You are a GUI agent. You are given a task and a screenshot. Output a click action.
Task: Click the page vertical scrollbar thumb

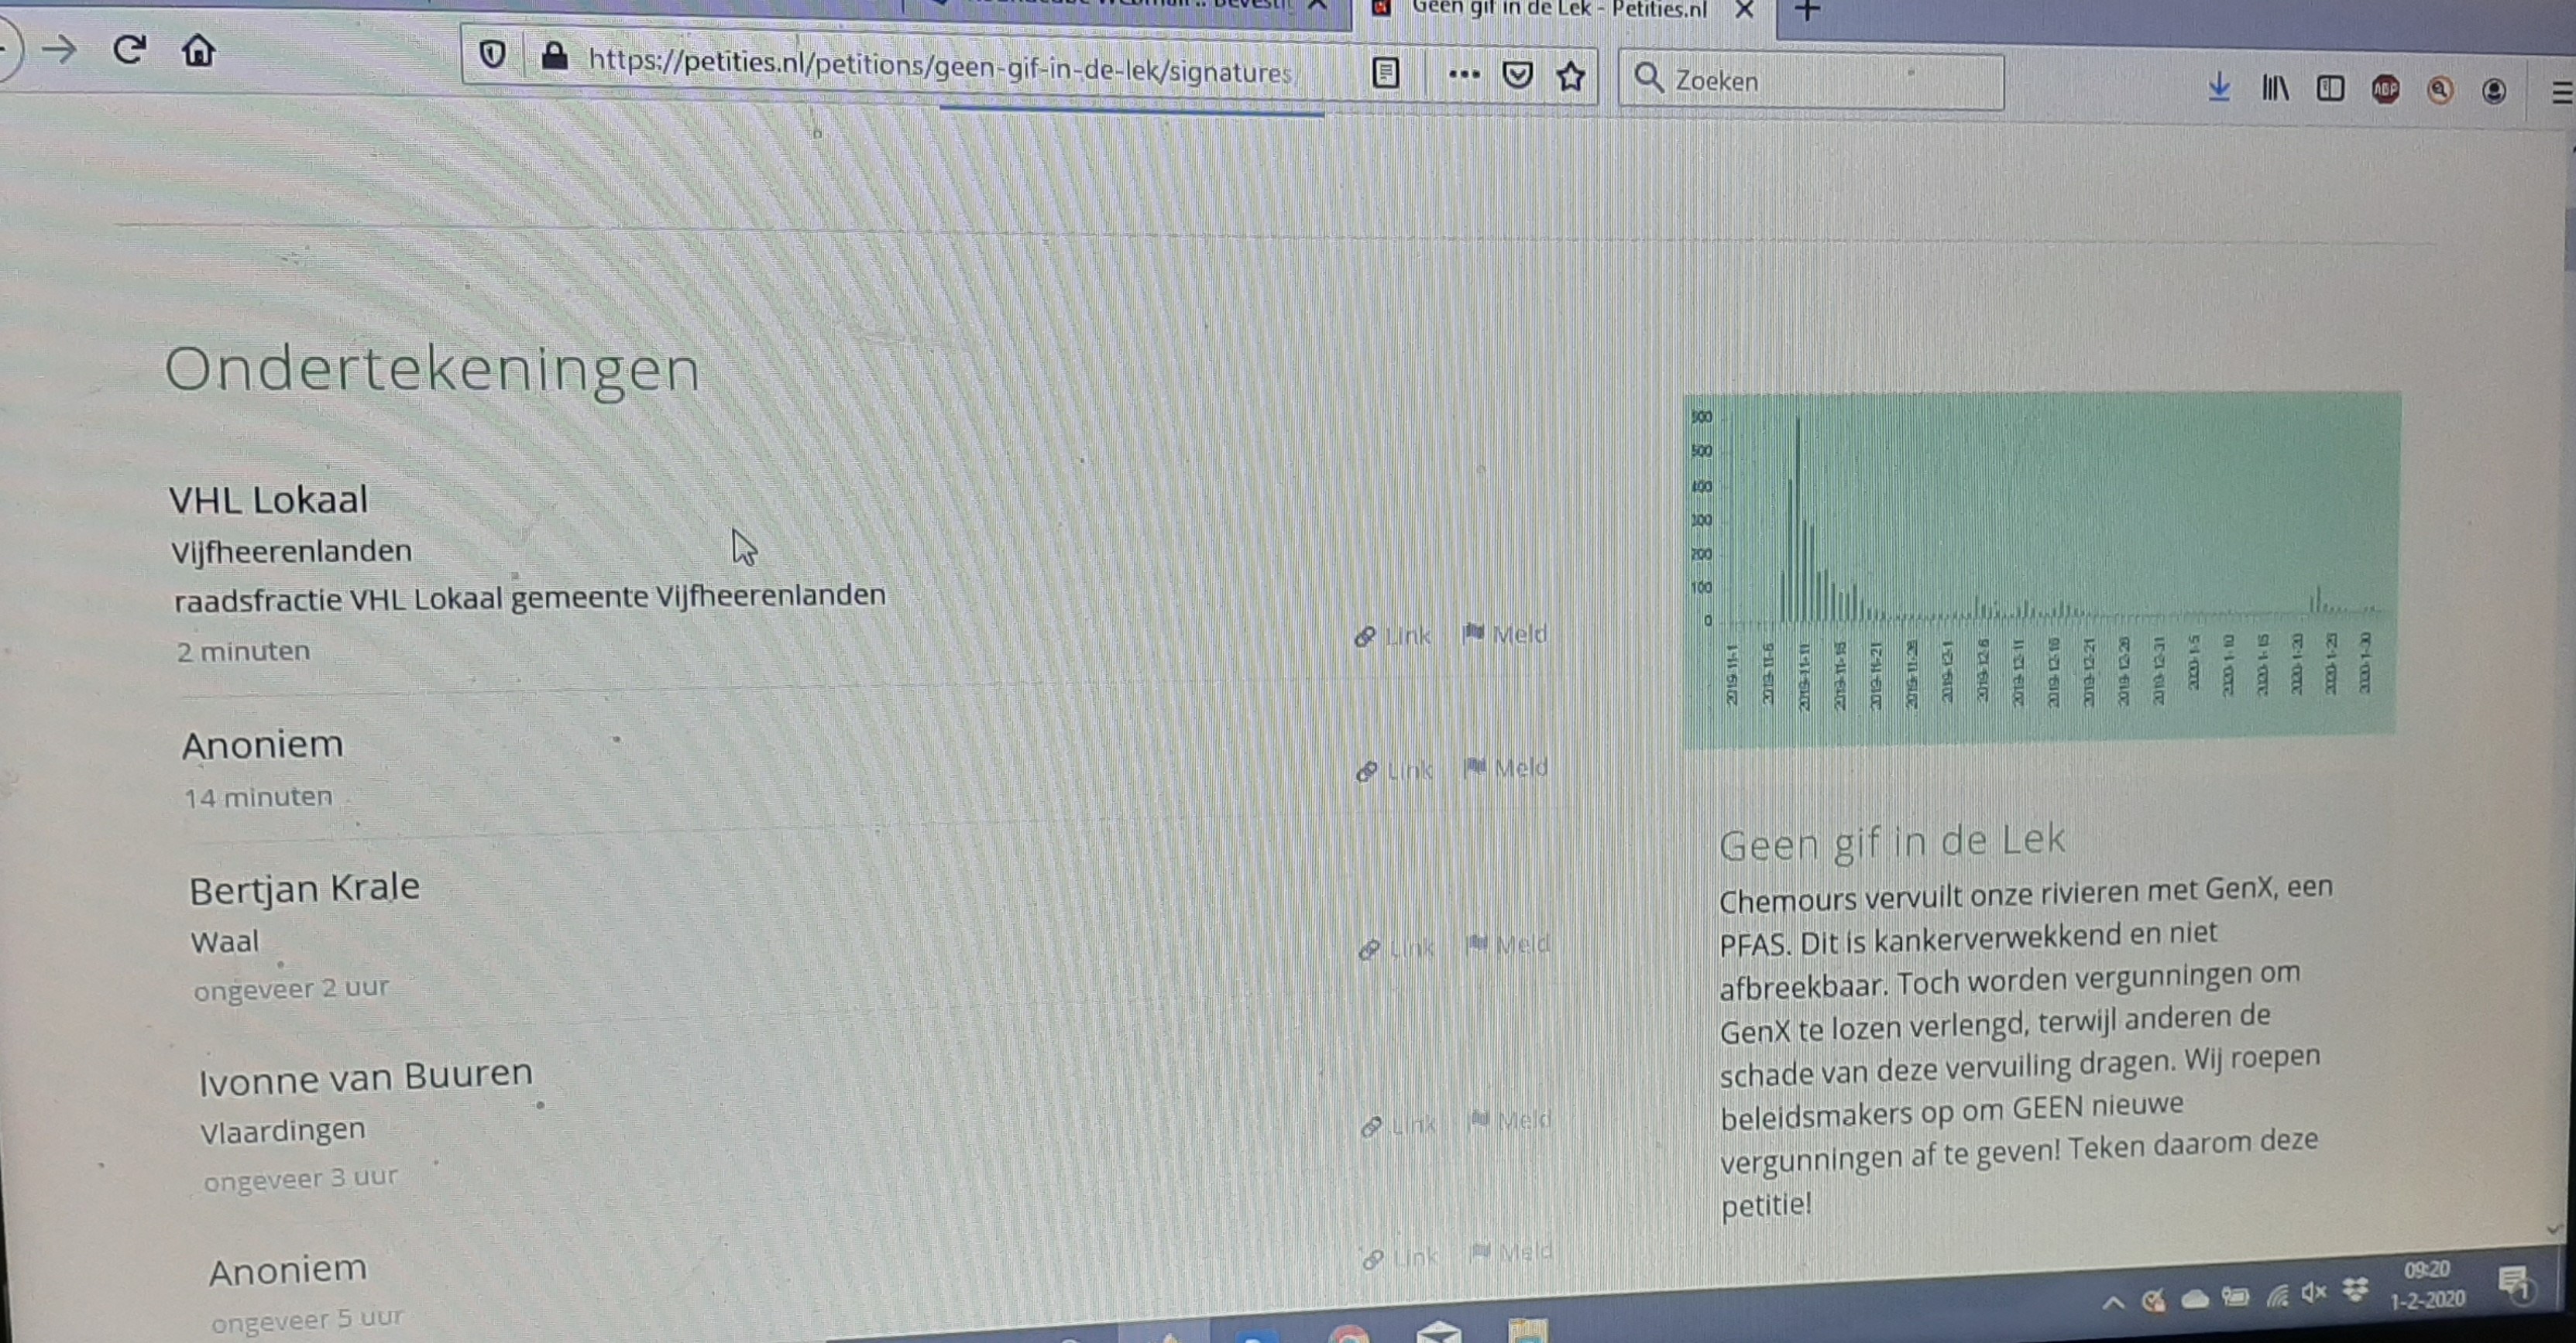2570,240
